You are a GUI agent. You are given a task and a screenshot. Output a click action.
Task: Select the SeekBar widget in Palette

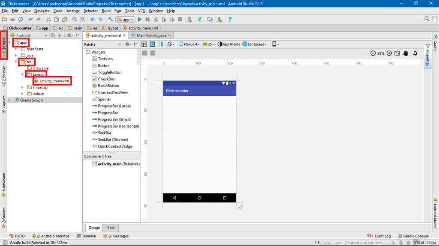102,133
